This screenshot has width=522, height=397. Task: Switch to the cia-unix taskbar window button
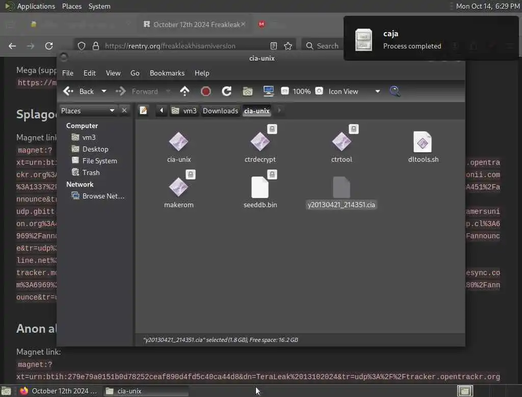[145, 391]
